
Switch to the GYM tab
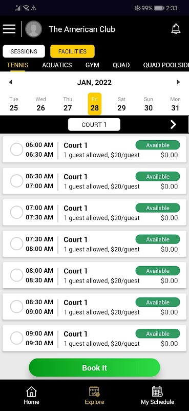[x=92, y=65]
